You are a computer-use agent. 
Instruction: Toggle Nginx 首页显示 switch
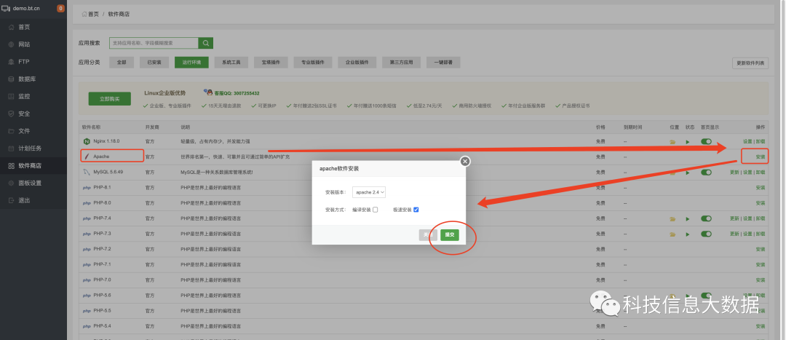[x=706, y=141]
